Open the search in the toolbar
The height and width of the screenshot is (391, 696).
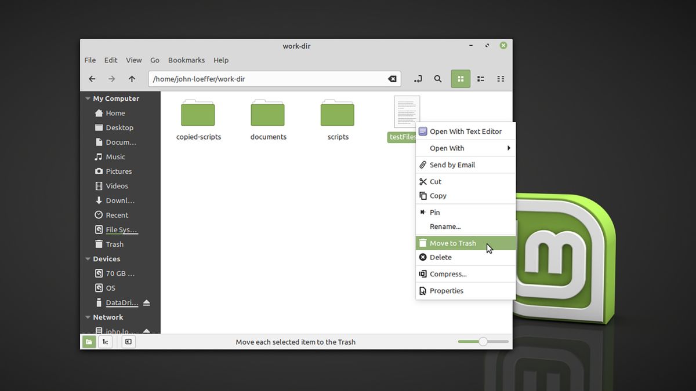pos(438,78)
